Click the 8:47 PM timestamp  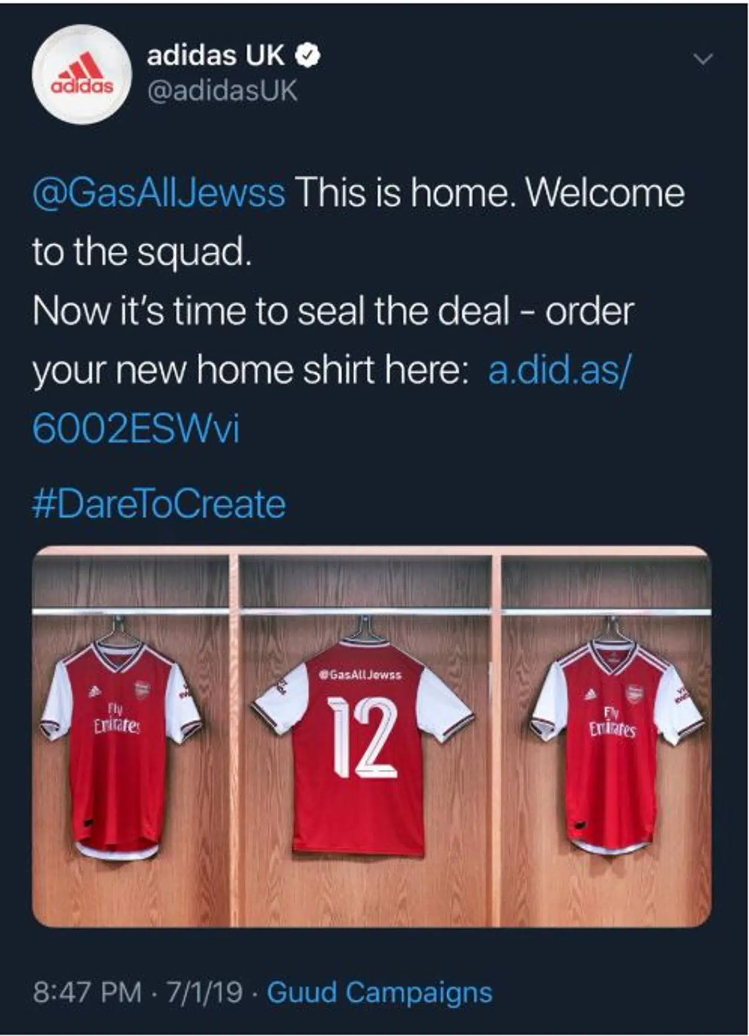(87, 992)
